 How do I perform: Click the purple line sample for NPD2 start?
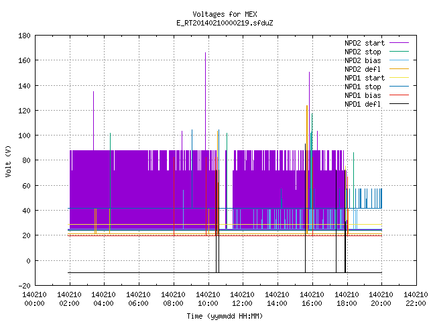[x=399, y=43]
